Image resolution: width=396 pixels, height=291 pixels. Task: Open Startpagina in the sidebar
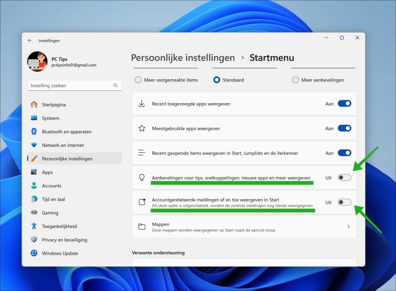point(75,104)
